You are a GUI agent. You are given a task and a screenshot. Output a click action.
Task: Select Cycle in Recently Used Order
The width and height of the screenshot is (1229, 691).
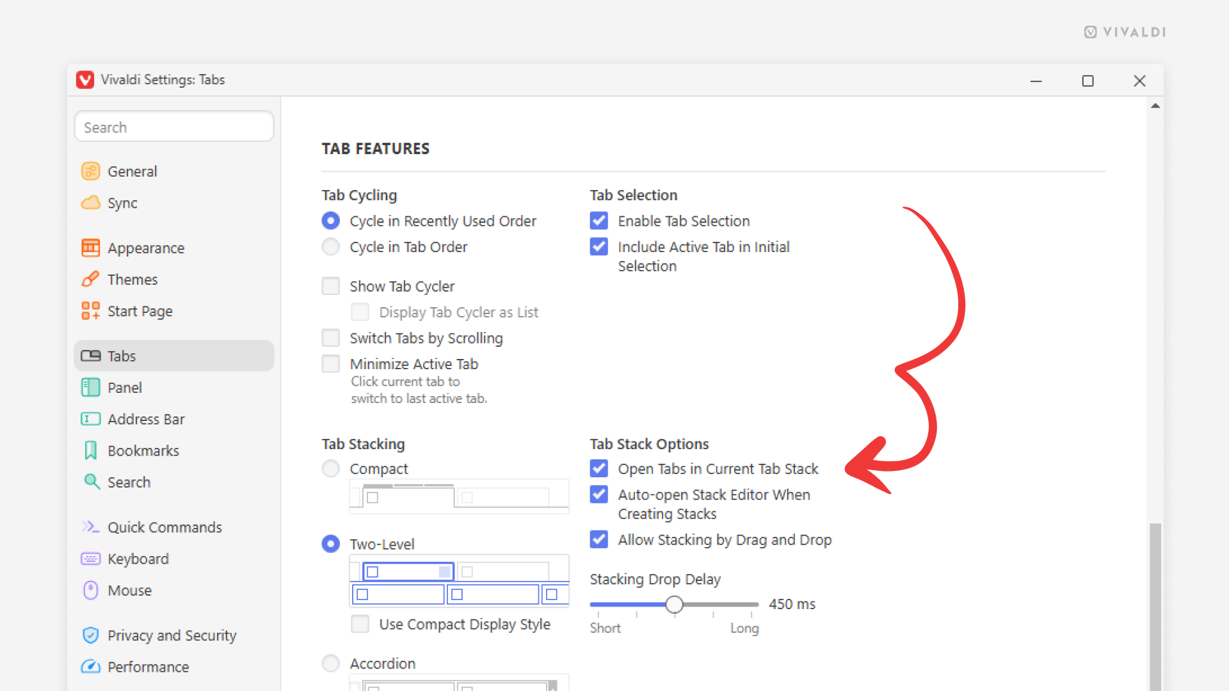(331, 221)
